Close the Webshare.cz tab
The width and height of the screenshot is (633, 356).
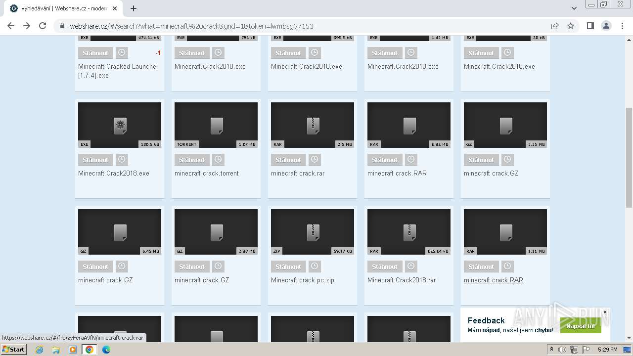click(x=115, y=8)
